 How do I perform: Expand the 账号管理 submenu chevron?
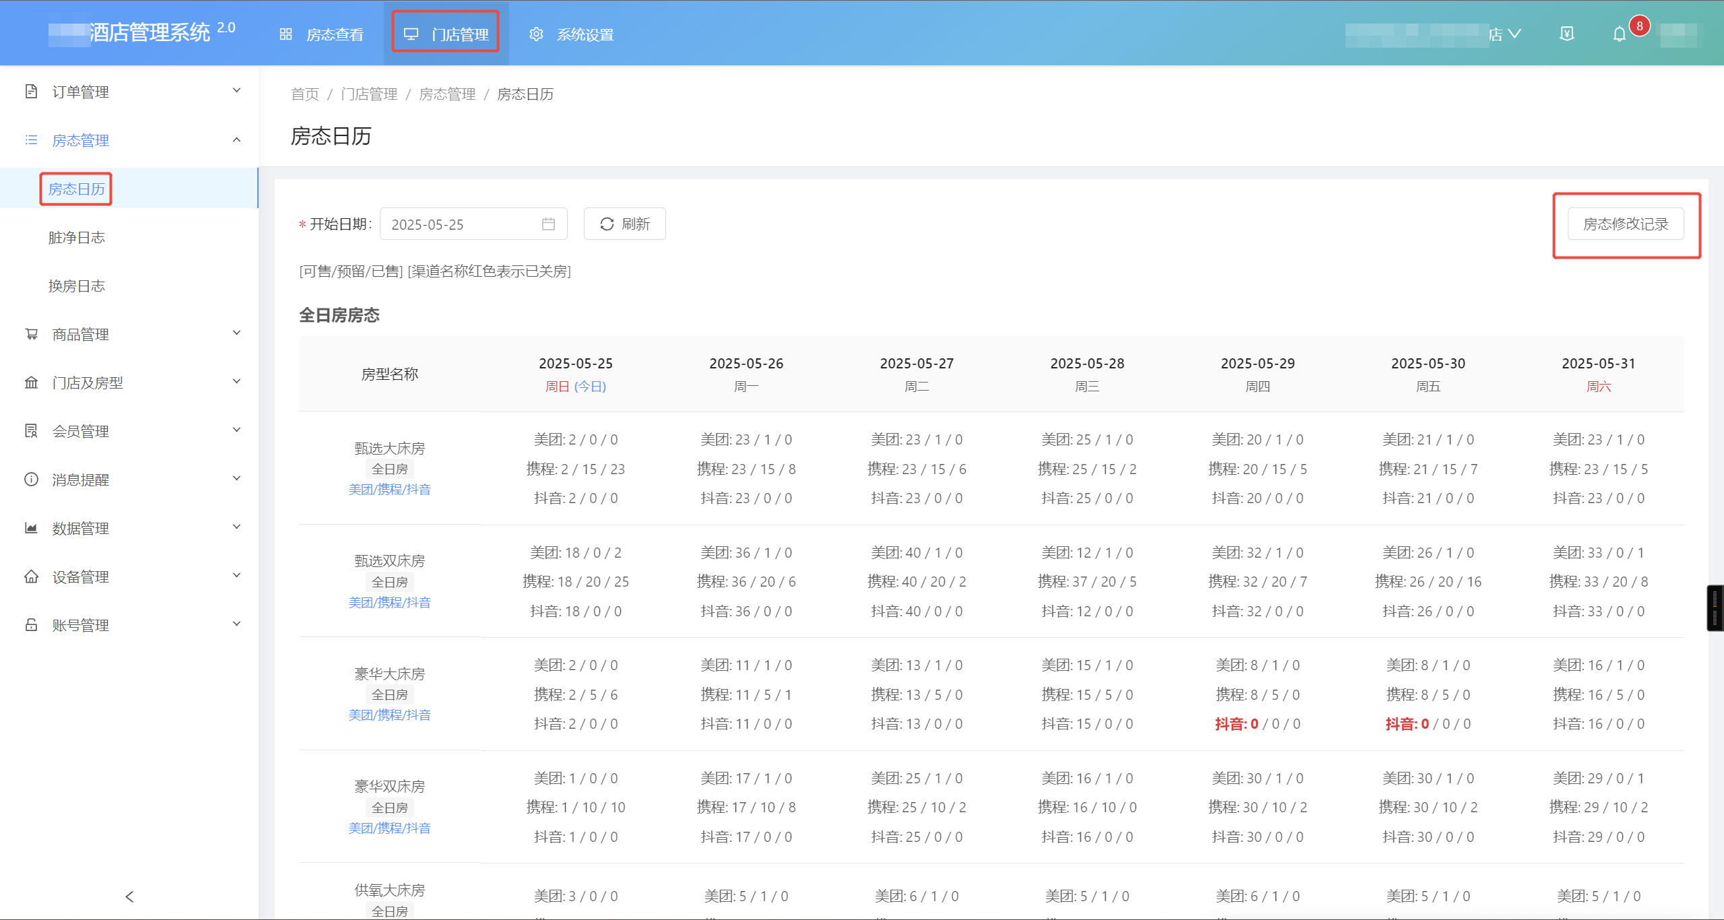(236, 624)
